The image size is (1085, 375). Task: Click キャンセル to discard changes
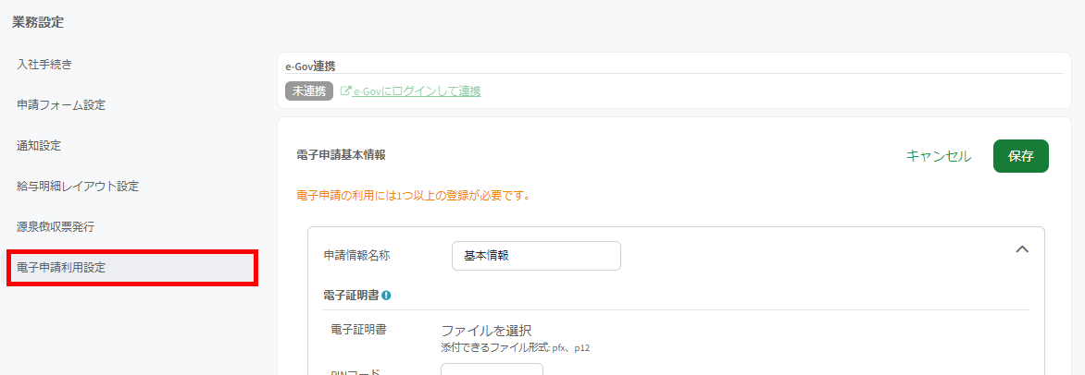coord(939,156)
